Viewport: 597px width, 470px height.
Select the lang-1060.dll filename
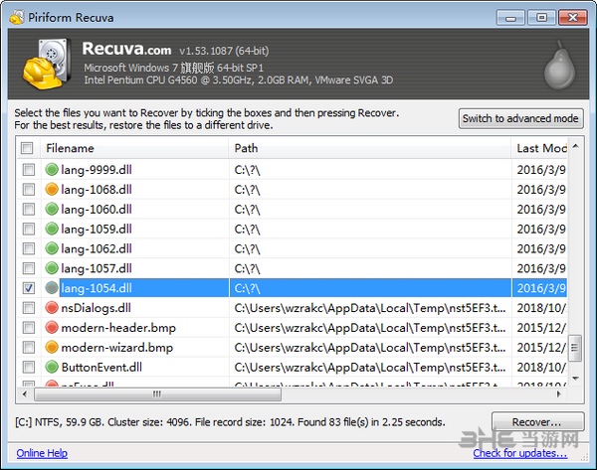point(97,209)
